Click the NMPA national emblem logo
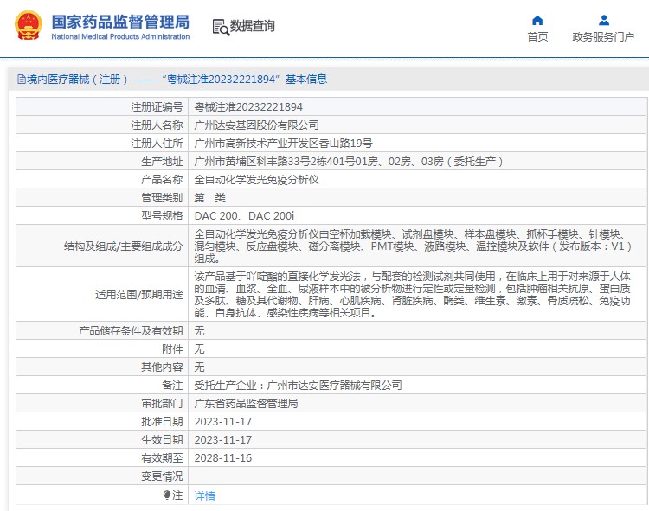The height and width of the screenshot is (511, 649). click(x=29, y=26)
